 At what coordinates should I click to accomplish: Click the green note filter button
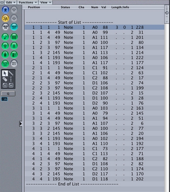pyautogui.click(x=5, y=37)
